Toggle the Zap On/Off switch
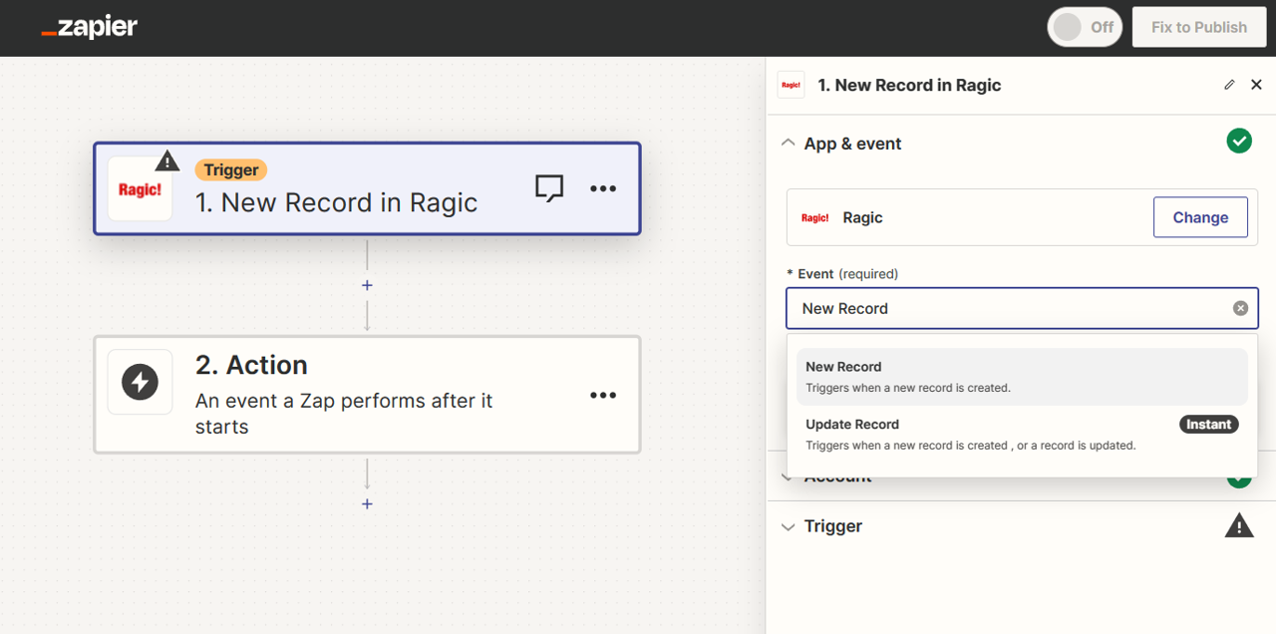The height and width of the screenshot is (634, 1276). [1085, 28]
